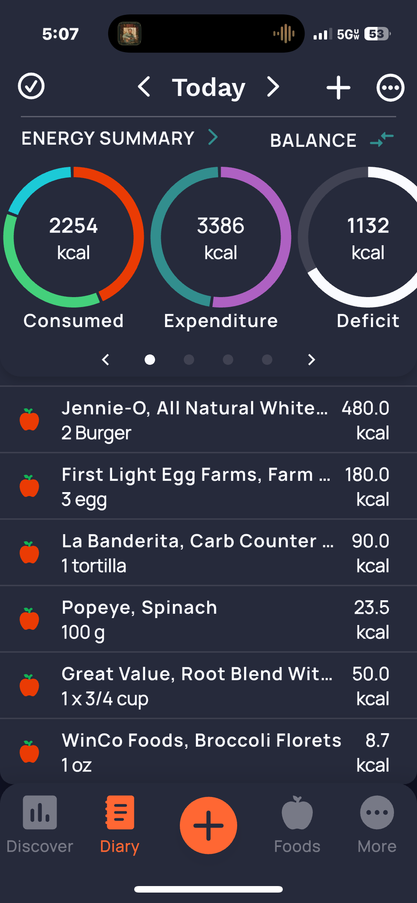This screenshot has height=903, width=417.
Task: Go to previous day arrow
Action: coord(144,87)
